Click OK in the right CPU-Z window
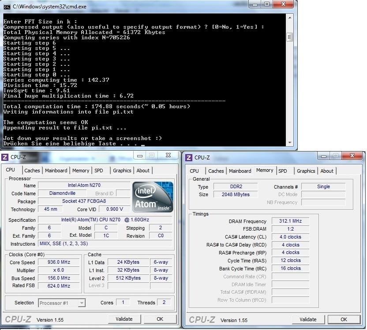 point(344,319)
